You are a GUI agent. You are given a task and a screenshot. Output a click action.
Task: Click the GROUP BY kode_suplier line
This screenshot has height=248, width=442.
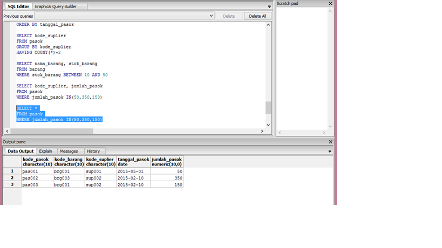[x=44, y=47]
